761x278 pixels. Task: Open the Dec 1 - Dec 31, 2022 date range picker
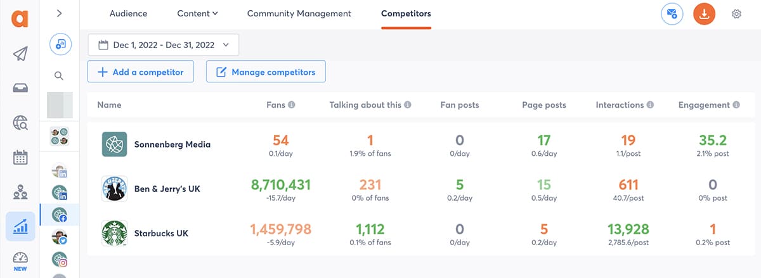click(163, 45)
